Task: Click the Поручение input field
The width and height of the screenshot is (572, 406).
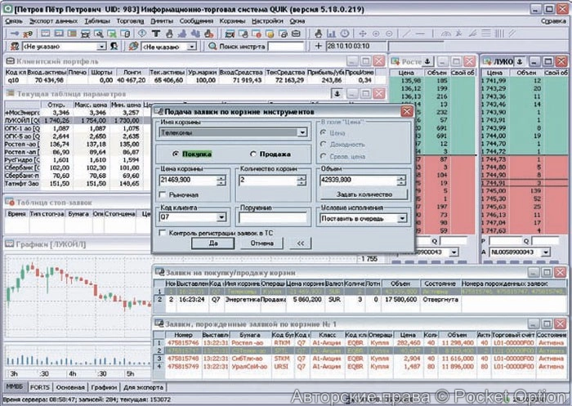Action: pos(273,219)
